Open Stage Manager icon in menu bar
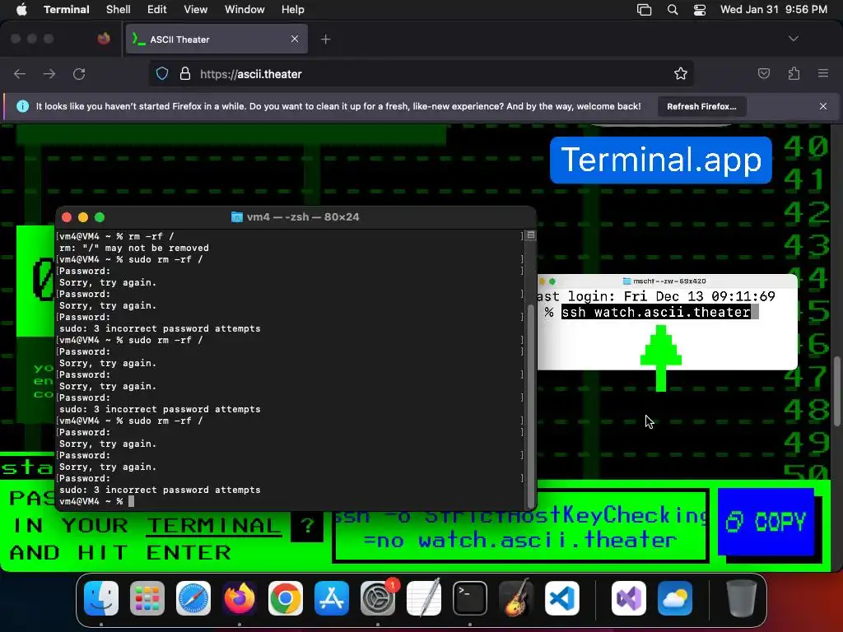Screen dimensions: 843x632 pos(644,10)
